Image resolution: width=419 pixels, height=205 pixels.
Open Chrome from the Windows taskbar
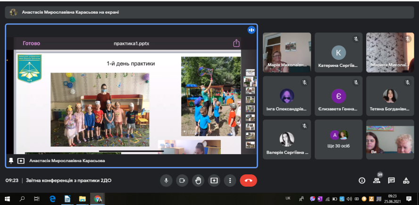click(97, 198)
